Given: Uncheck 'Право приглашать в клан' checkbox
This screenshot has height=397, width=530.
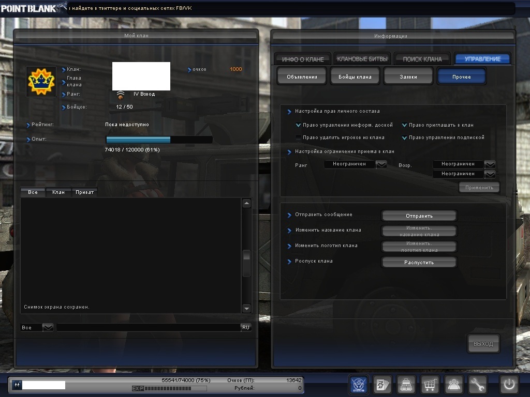Looking at the screenshot, I should pos(405,125).
